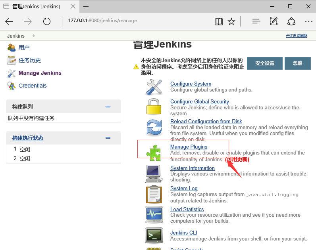316x250 pixels.
Task: Click the 任务历史 notepad icon
Action: 12,60
